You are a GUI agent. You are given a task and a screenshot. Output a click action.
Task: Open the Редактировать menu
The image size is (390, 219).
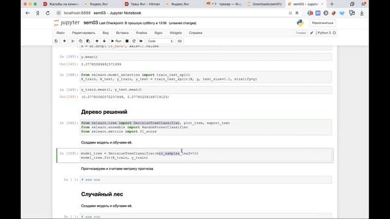tap(83, 33)
